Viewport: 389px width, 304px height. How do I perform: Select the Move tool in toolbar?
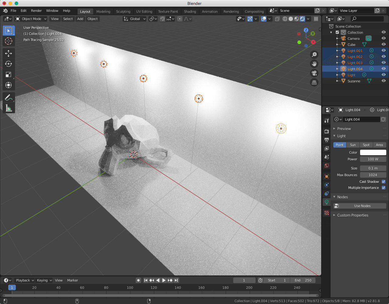[x=9, y=53]
